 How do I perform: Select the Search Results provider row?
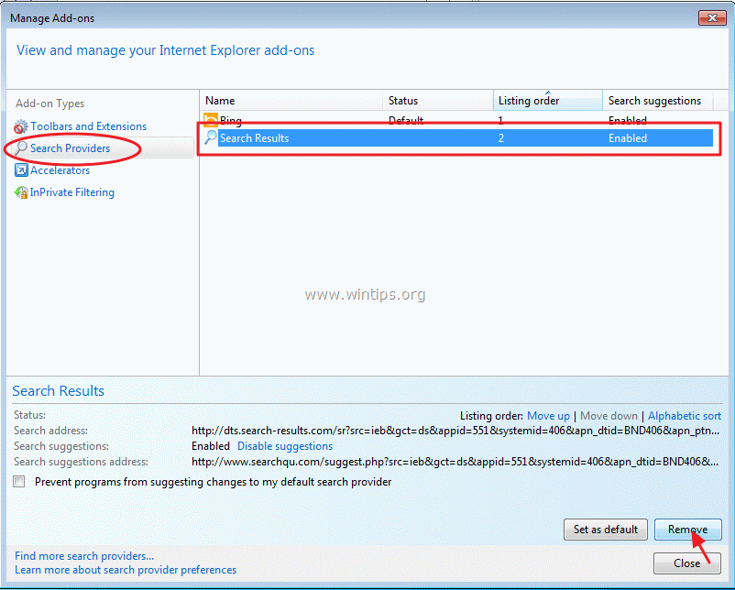[458, 137]
